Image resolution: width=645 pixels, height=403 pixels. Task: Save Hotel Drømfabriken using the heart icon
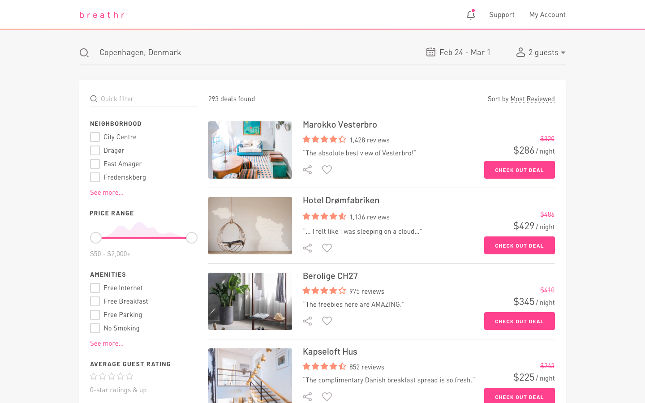click(327, 248)
